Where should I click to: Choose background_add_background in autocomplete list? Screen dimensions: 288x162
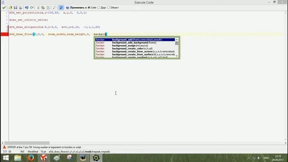coord(135,43)
